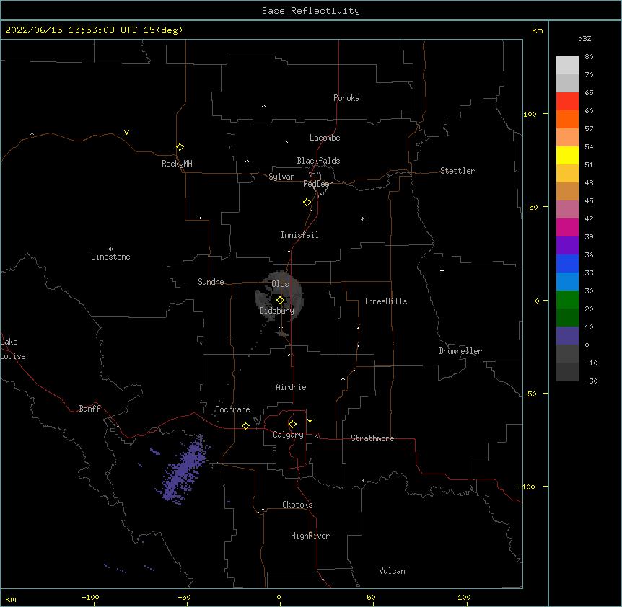Select the -30 value on the dBZ scale
The height and width of the screenshot is (607, 622).
coord(591,381)
